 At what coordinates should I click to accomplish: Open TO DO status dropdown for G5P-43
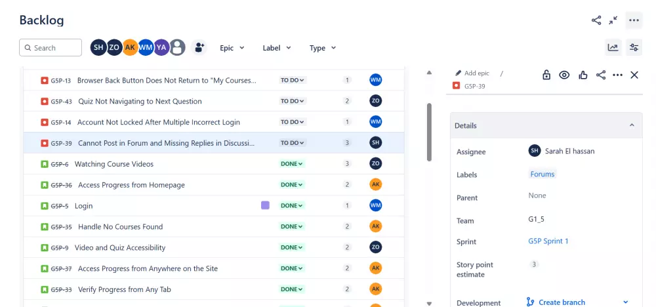[x=293, y=101]
